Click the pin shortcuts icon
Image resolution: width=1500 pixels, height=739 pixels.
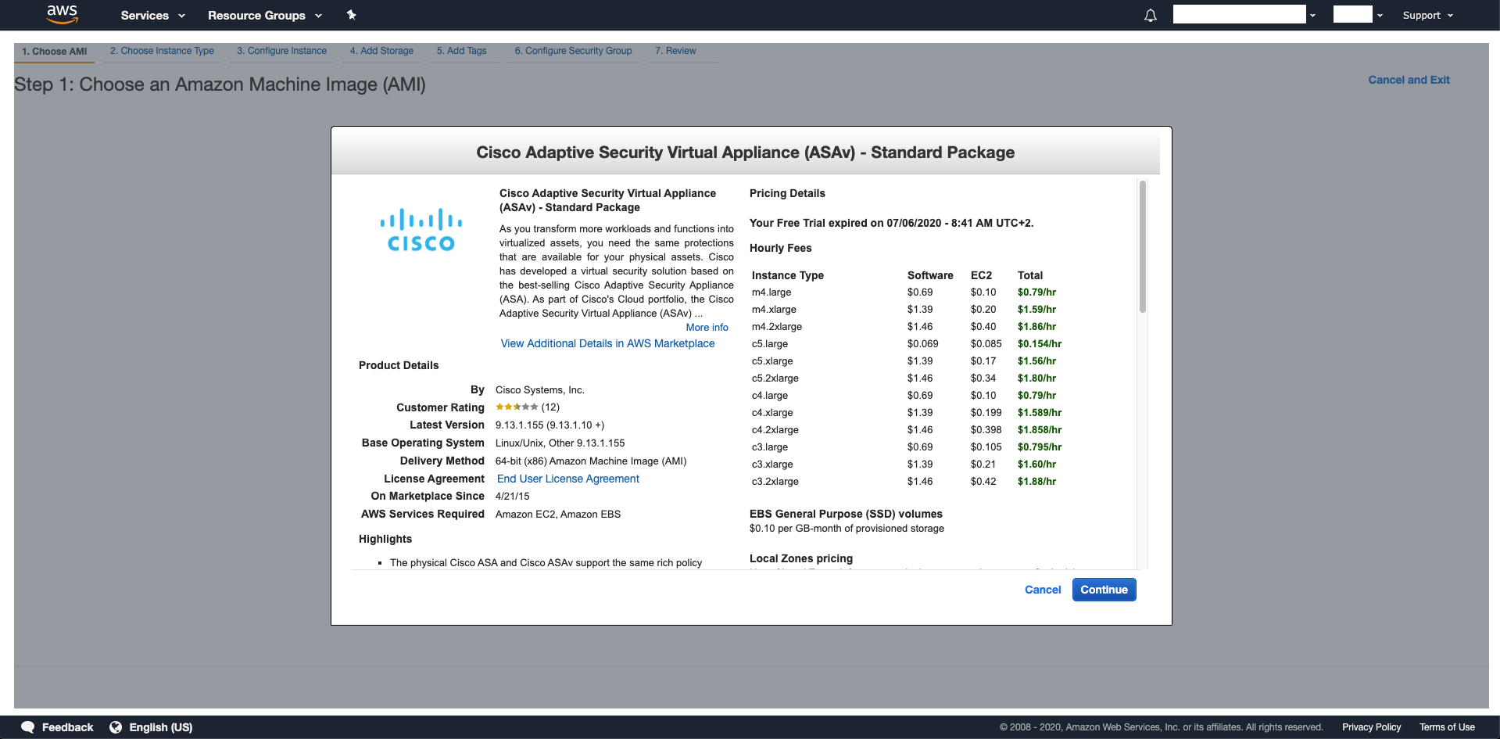352,15
